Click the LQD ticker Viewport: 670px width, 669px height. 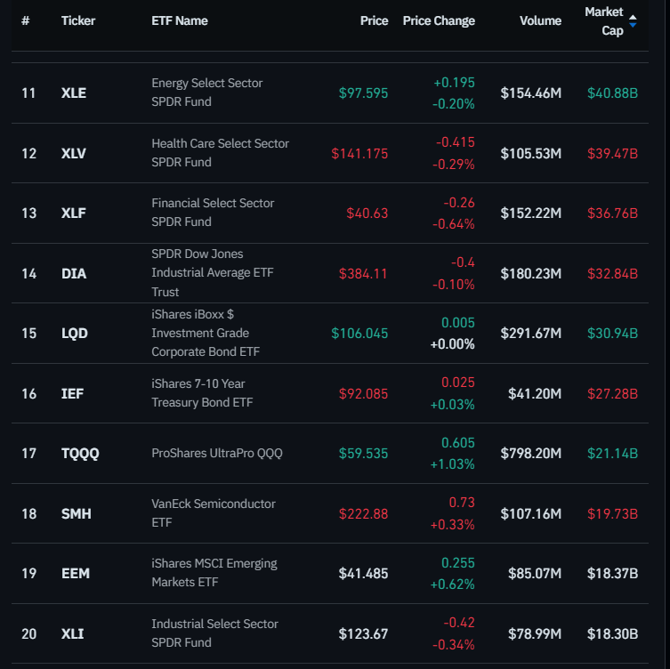point(75,333)
